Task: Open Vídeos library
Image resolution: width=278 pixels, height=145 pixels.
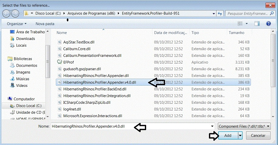Action: tap(19, 86)
